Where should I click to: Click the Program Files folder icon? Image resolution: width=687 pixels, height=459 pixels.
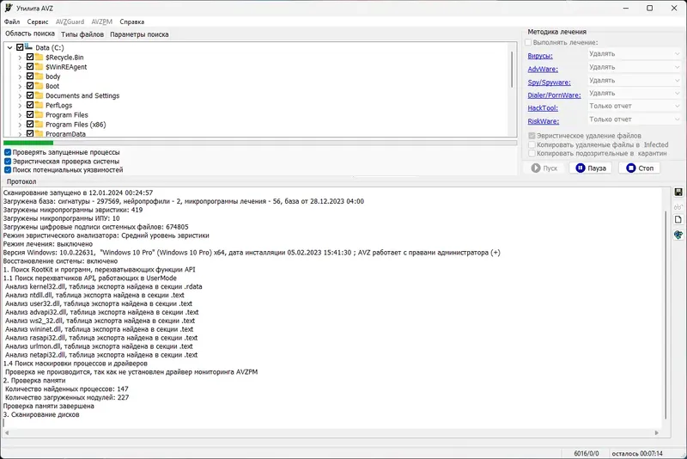39,115
